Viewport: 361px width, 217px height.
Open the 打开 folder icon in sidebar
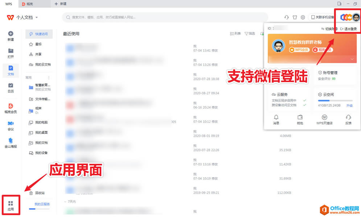[11, 51]
